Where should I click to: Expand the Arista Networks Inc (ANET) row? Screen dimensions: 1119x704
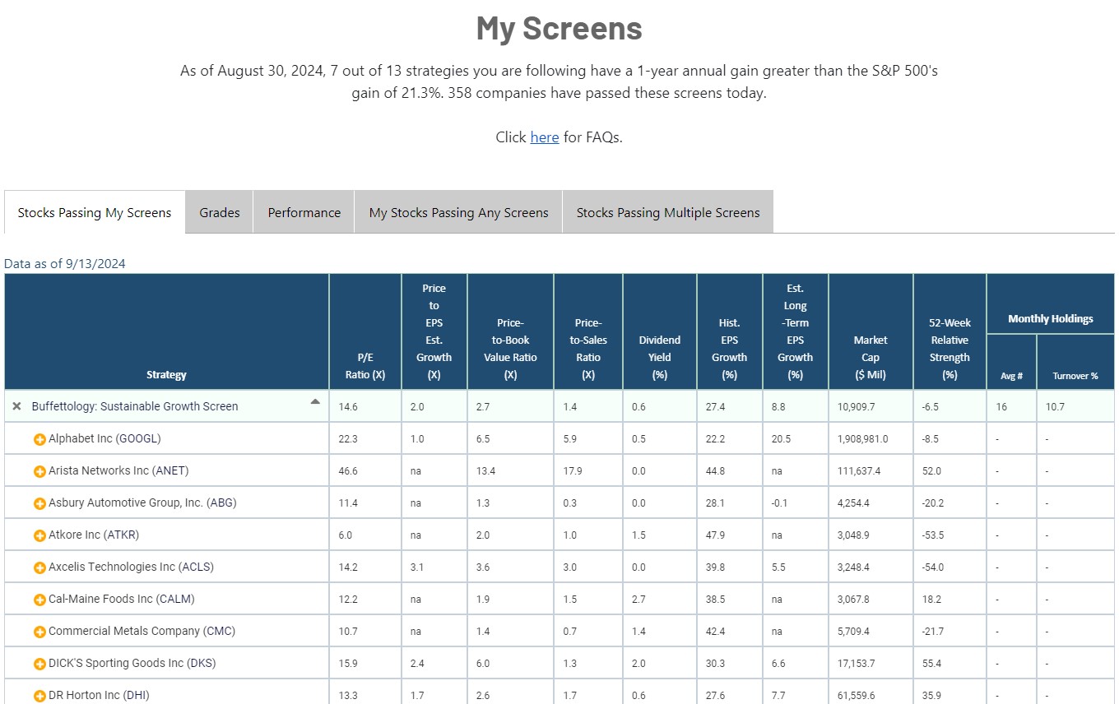pyautogui.click(x=39, y=470)
